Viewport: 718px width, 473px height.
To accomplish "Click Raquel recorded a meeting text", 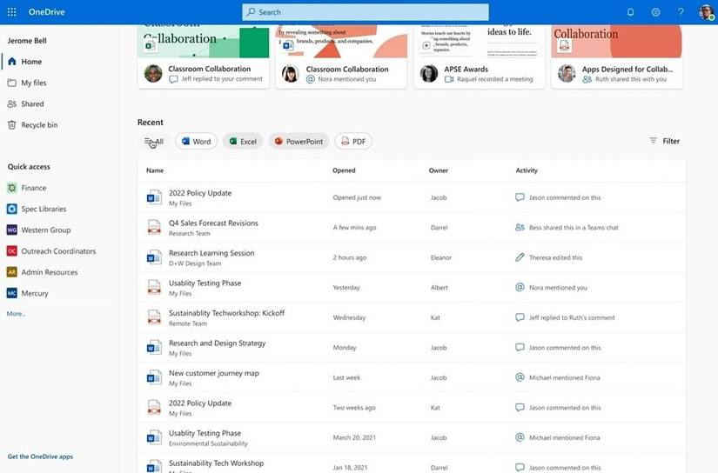I will coord(495,79).
